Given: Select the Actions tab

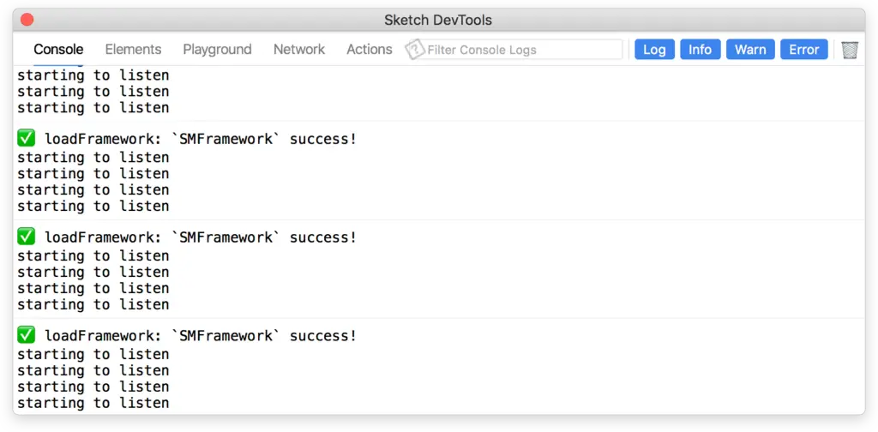Looking at the screenshot, I should click(x=370, y=50).
